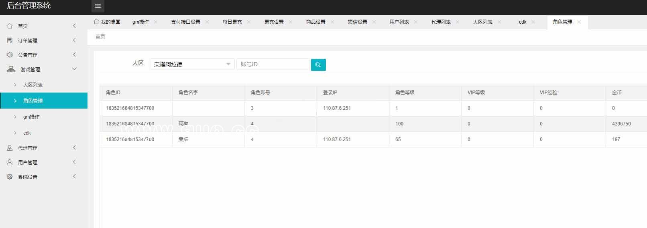This screenshot has height=228, width=647.
Task: Click the home icon in 我的桌面 tab
Action: pyautogui.click(x=96, y=22)
